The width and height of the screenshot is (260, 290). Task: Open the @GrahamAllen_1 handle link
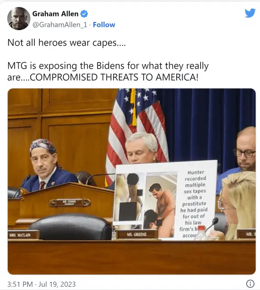coord(60,25)
